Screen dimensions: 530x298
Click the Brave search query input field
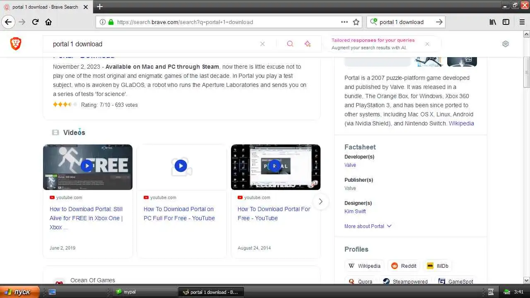(153, 44)
